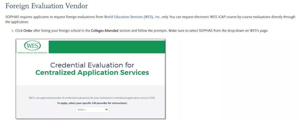Select the bold "Order" word in step 1
The width and height of the screenshot is (299, 122).
click(x=28, y=30)
